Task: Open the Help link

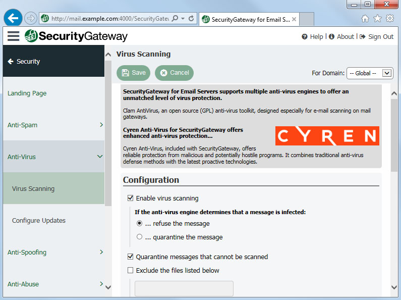Action: (316, 37)
